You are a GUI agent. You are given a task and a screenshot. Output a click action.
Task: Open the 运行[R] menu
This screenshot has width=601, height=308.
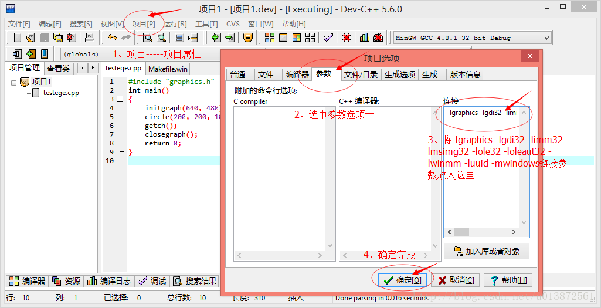pyautogui.click(x=175, y=24)
